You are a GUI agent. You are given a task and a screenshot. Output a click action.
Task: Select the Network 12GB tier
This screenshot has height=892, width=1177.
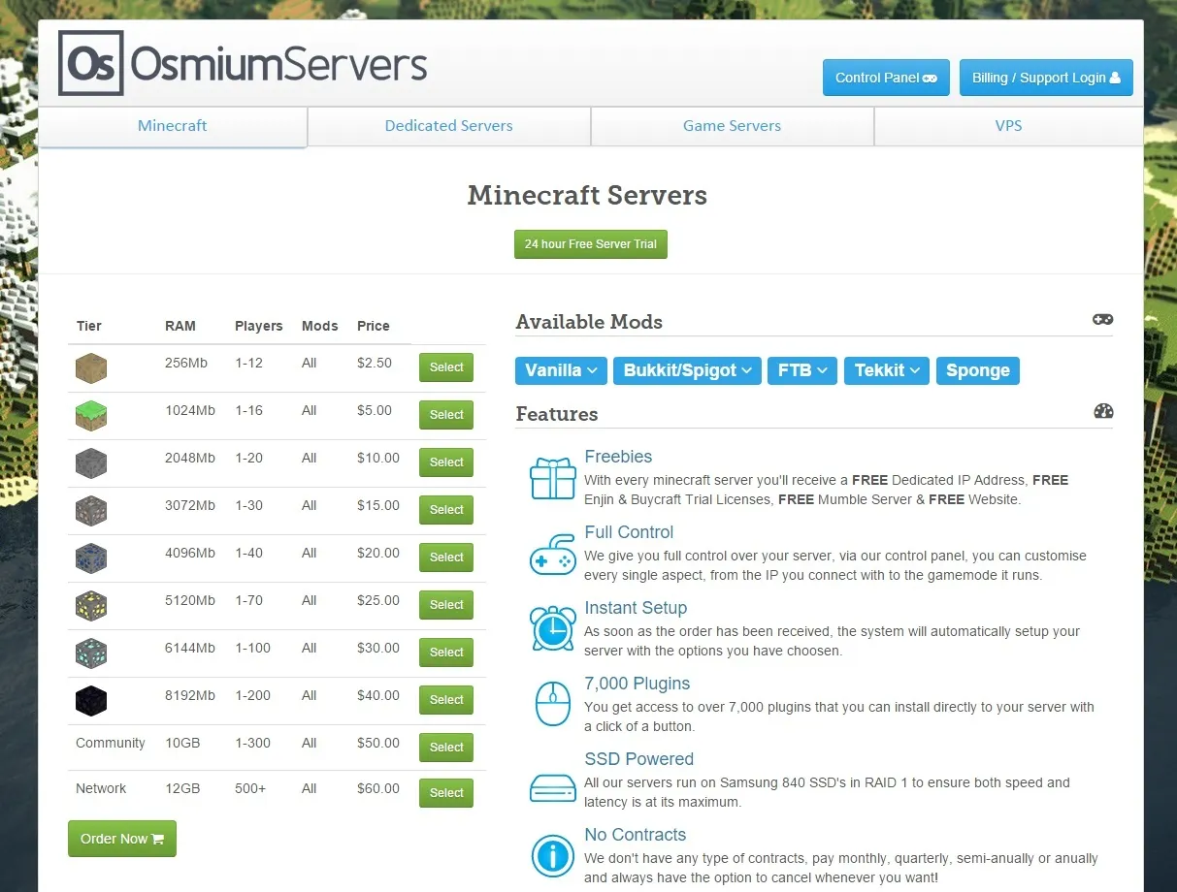[x=446, y=793]
